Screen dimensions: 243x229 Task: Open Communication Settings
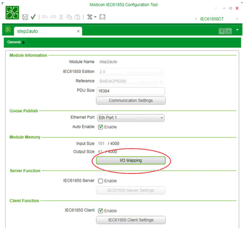point(131,100)
